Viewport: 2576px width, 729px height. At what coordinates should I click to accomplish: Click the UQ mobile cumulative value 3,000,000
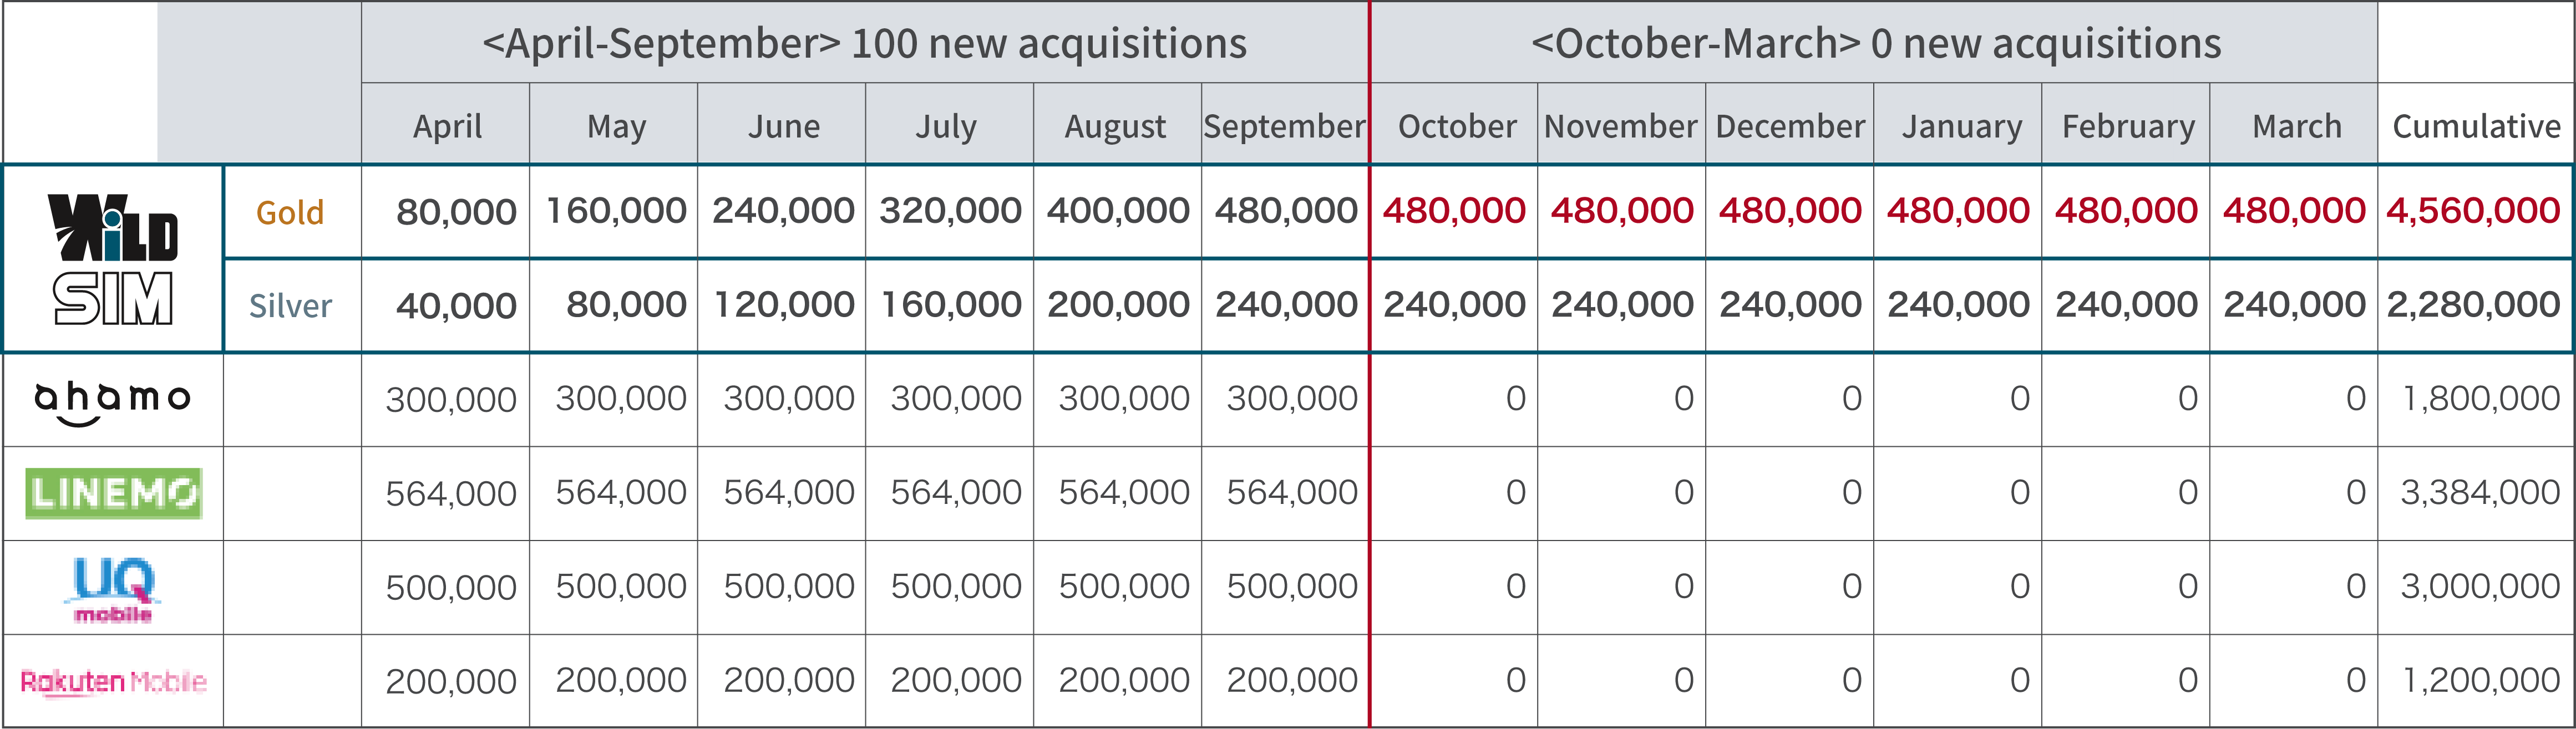2479,587
